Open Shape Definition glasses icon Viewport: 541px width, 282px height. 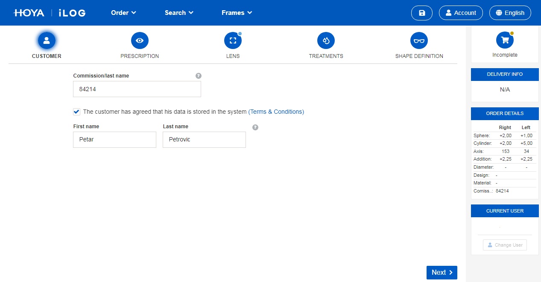tap(419, 40)
